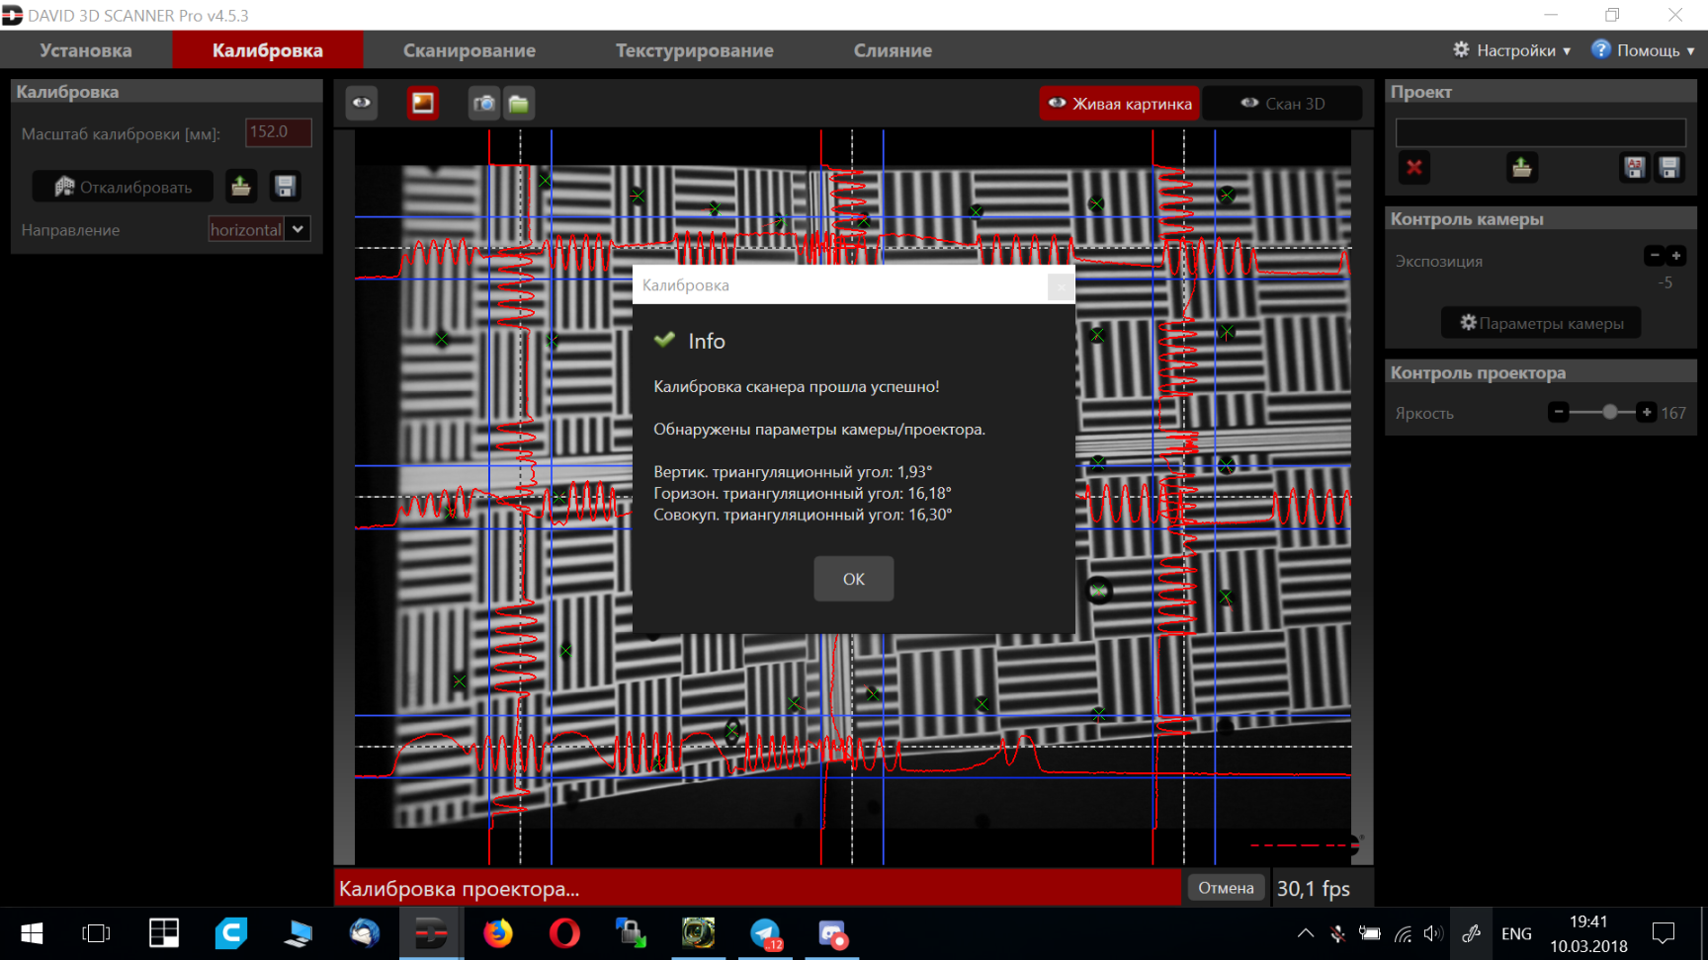1708x960 pixels.
Task: Toggle the eye icon at viewer toolbar left
Action: 362,103
